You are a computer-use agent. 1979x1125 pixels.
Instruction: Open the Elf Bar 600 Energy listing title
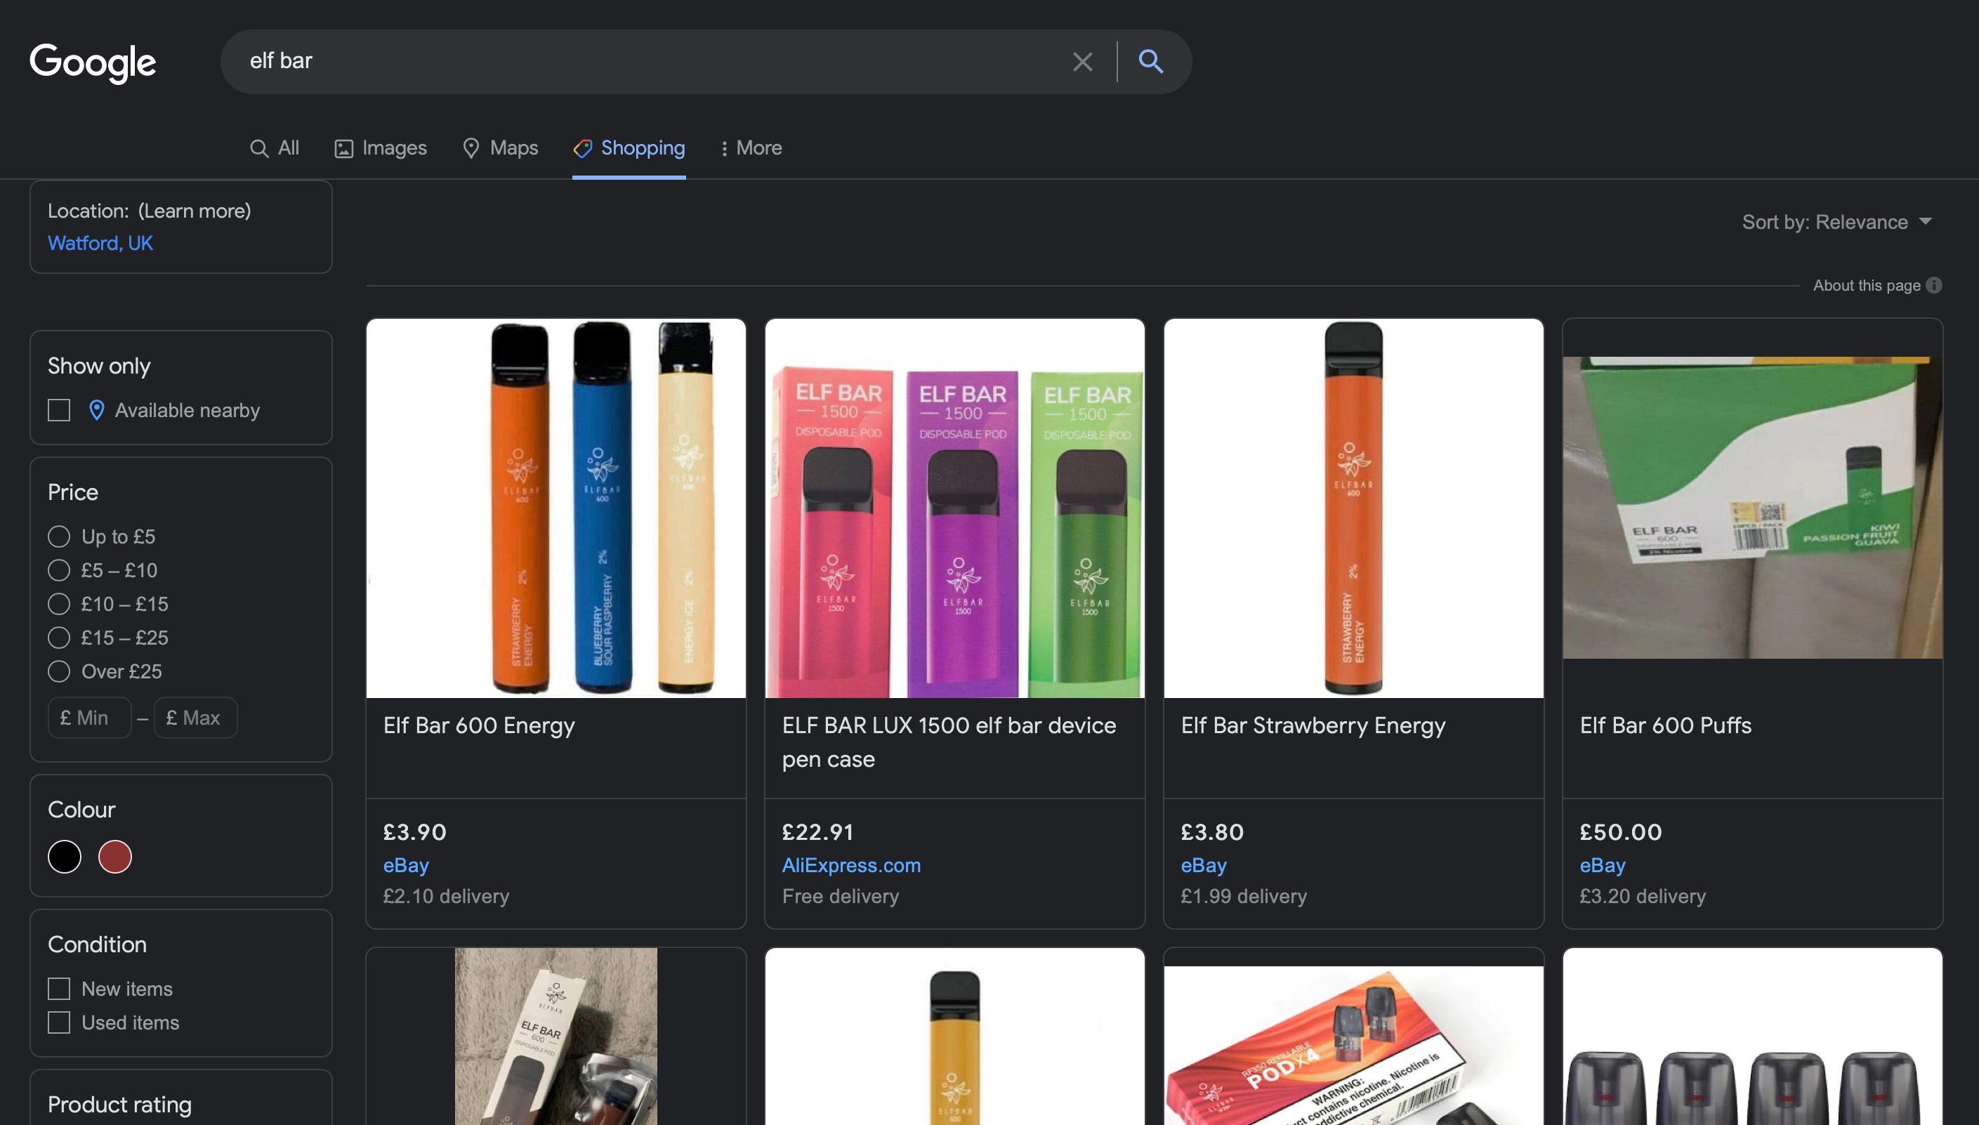point(479,725)
